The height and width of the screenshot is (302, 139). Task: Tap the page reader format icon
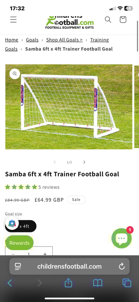click(x=18, y=267)
